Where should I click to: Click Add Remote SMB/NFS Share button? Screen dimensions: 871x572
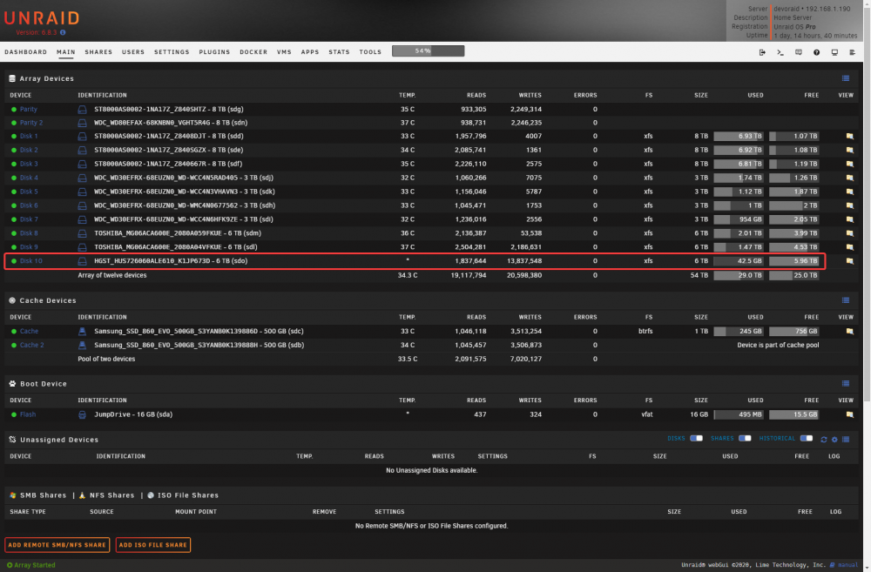tap(57, 545)
